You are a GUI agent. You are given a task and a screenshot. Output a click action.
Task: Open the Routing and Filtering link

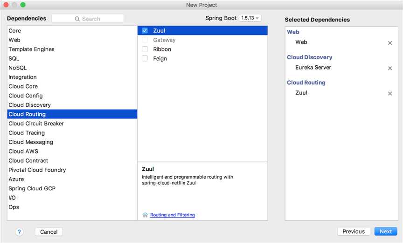(172, 215)
